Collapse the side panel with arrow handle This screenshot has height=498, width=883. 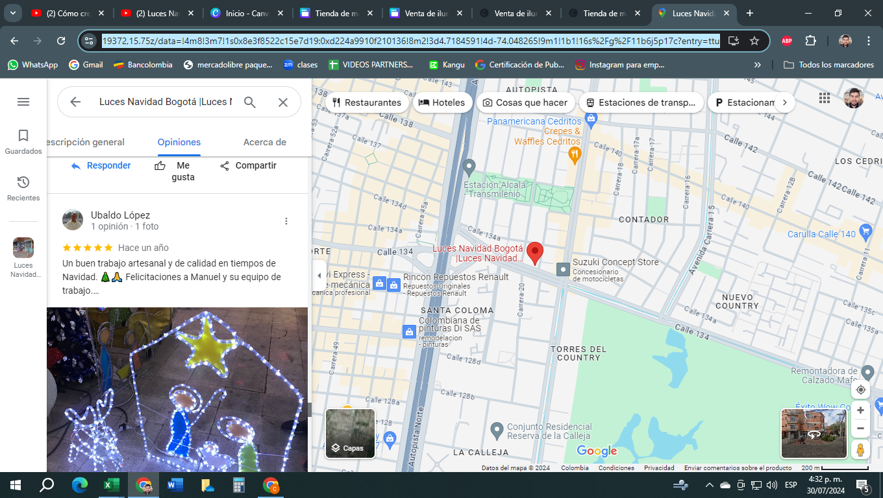pos(319,276)
